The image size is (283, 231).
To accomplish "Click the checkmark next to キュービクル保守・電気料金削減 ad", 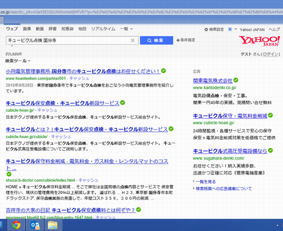I will pos(270,115).
